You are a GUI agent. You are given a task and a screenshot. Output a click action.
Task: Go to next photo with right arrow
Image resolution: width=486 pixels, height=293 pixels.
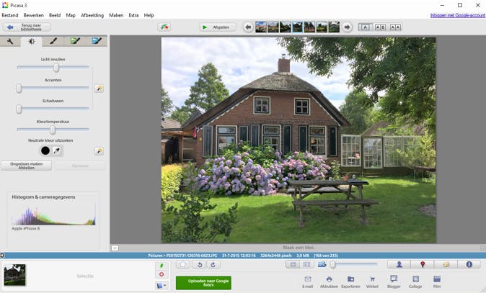point(347,27)
